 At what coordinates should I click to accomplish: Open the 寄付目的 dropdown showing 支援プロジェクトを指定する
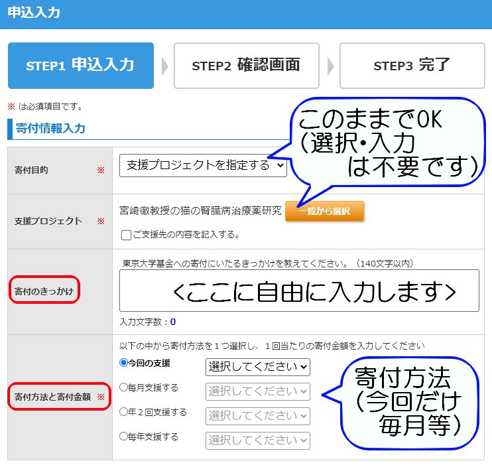point(203,165)
